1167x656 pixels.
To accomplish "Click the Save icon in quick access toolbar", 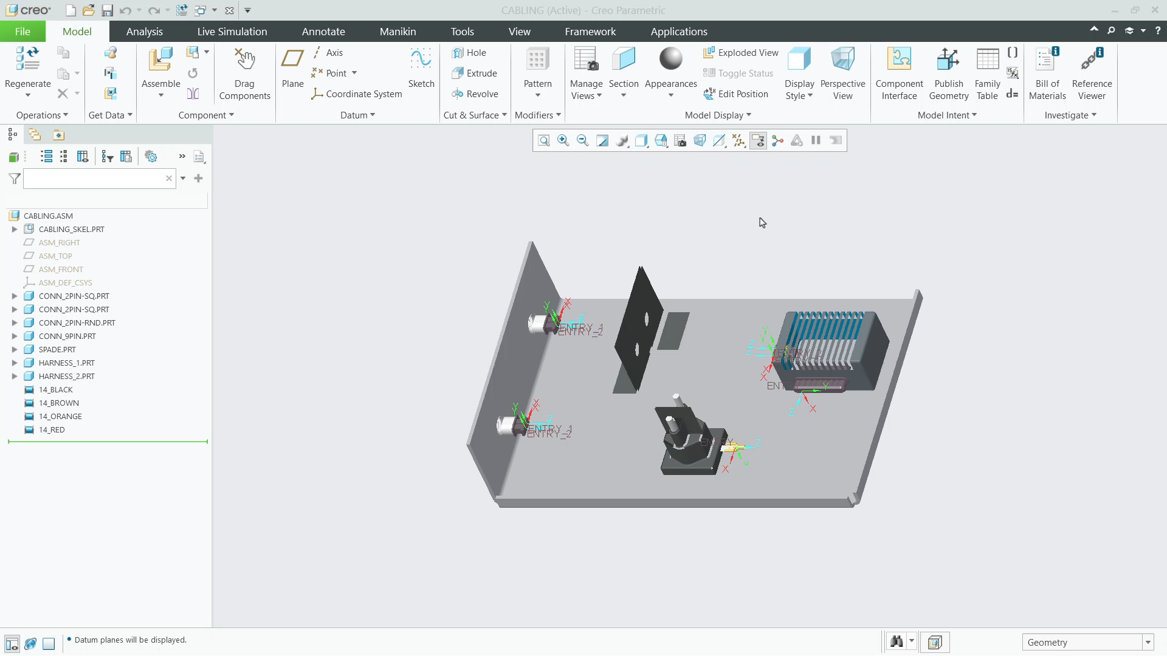I will [x=107, y=10].
